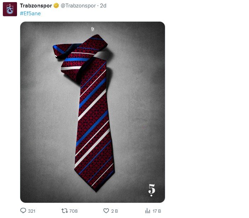Click the white 5 logo in image

click(152, 190)
